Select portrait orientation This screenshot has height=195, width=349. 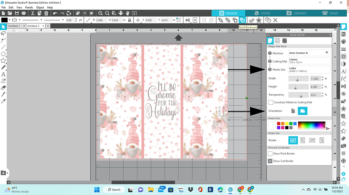click(293, 111)
